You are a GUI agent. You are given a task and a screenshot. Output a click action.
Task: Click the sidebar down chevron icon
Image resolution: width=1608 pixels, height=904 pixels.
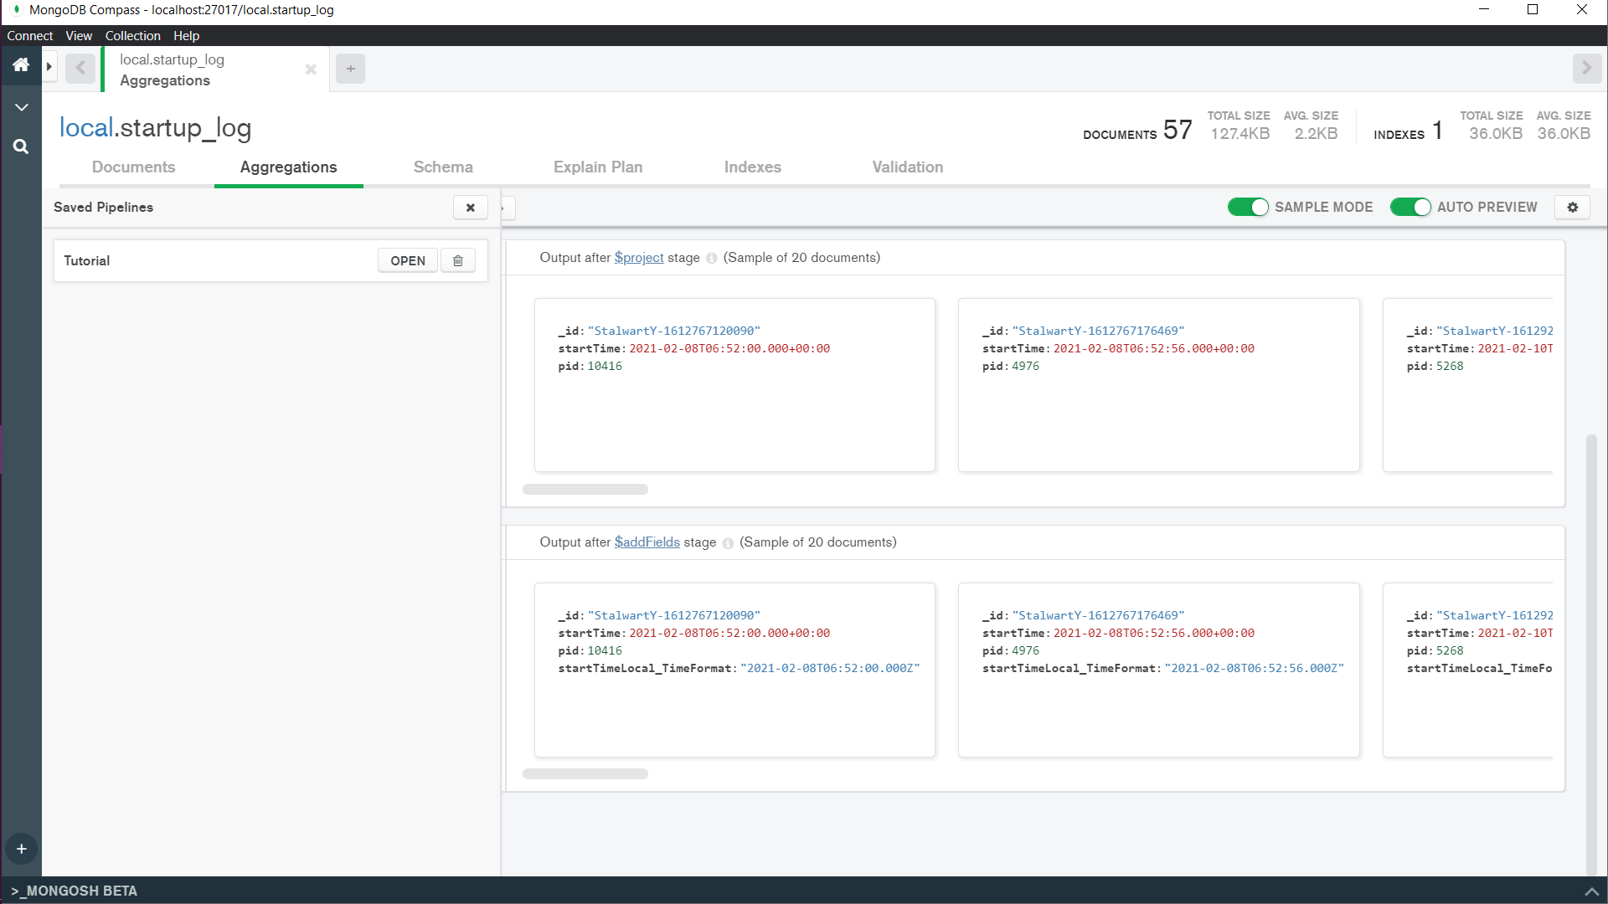click(x=22, y=107)
